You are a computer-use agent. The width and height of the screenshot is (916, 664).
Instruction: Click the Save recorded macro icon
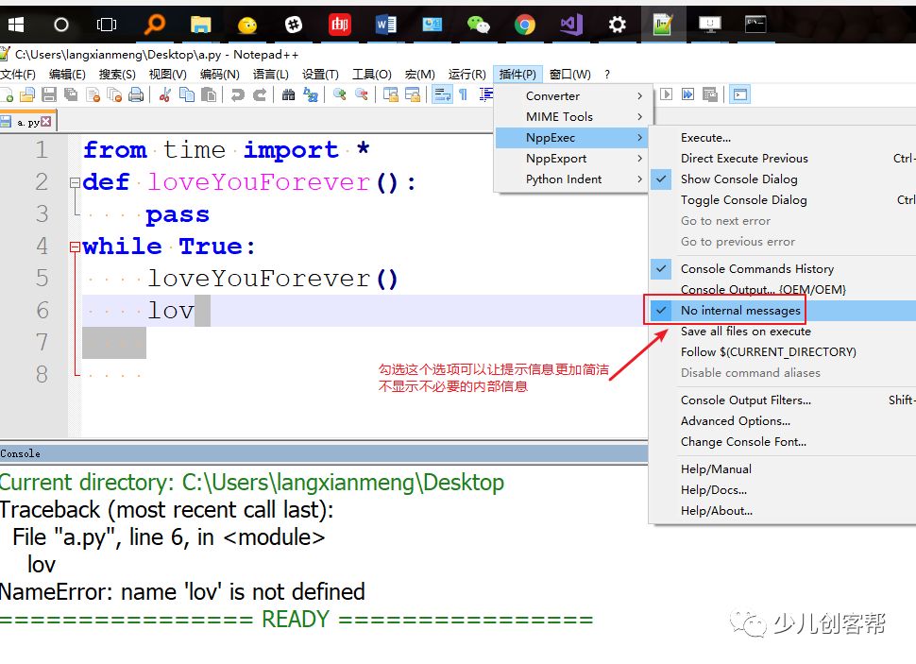pos(710,94)
